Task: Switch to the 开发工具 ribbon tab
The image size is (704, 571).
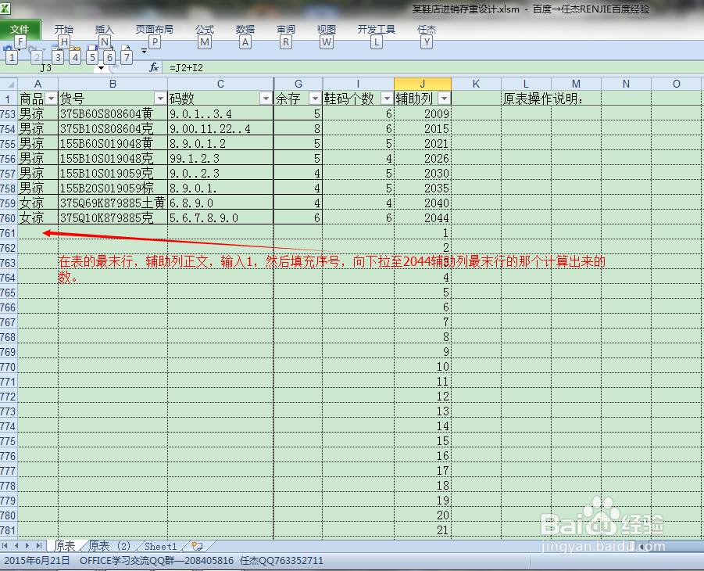Action: pyautogui.click(x=377, y=30)
